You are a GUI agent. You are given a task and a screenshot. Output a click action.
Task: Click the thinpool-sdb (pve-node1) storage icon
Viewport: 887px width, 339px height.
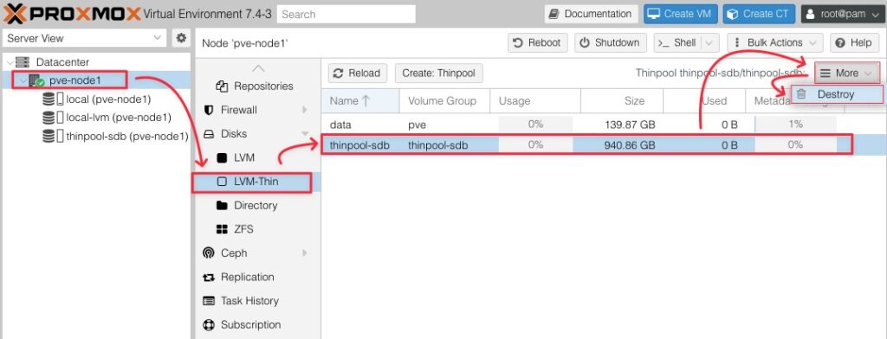pyautogui.click(x=53, y=136)
